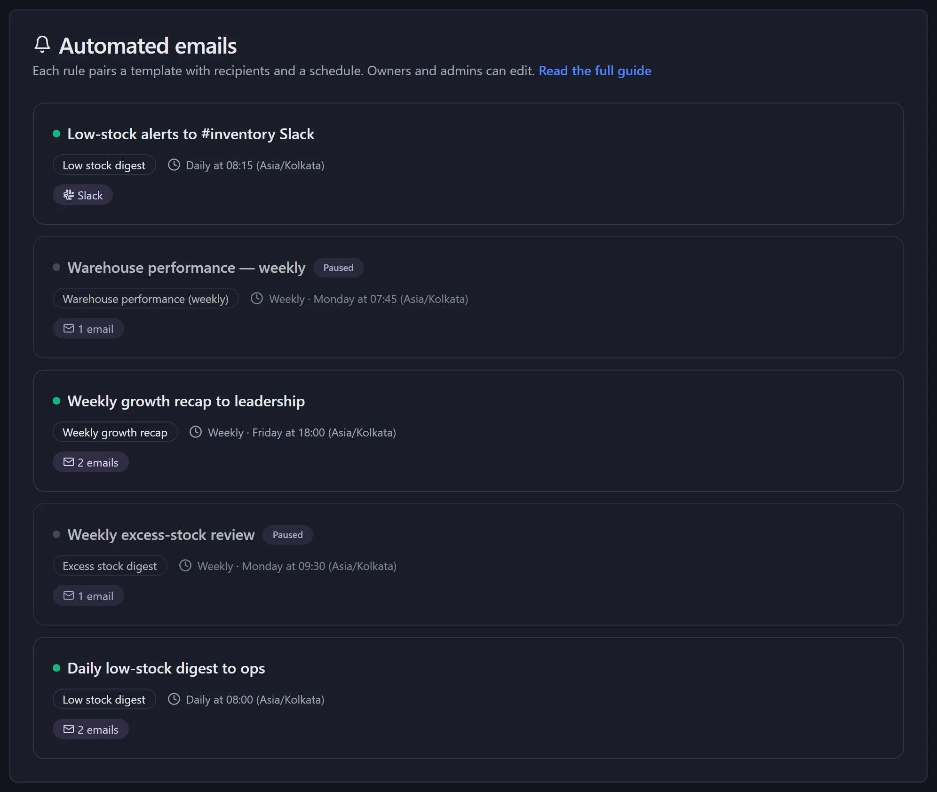
Task: Click clock icon beside Monday at 07:45 schedule
Action: point(257,299)
